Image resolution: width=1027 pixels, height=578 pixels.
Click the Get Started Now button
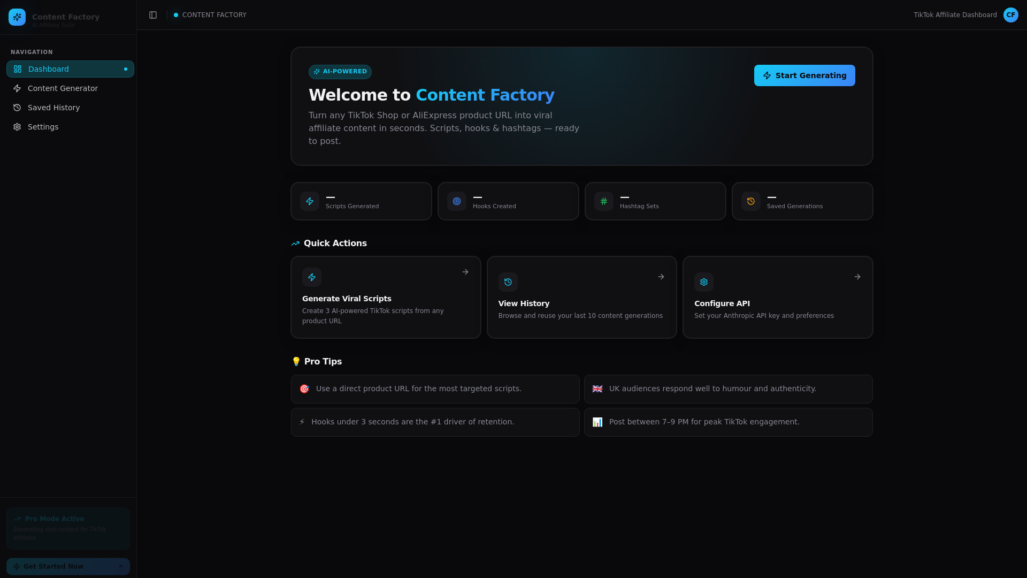68,566
